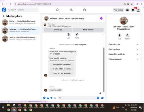Open the account profile avatar menu
Viewport: 144px width, 112px height.
point(138,10)
